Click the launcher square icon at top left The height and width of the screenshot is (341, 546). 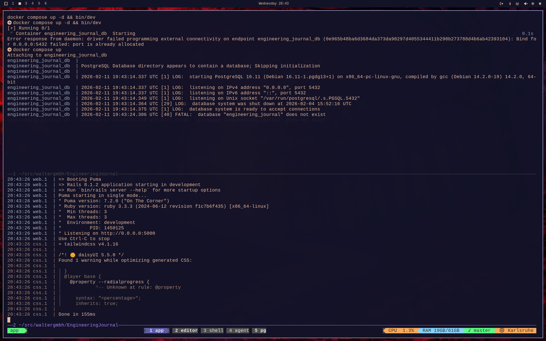point(6,4)
